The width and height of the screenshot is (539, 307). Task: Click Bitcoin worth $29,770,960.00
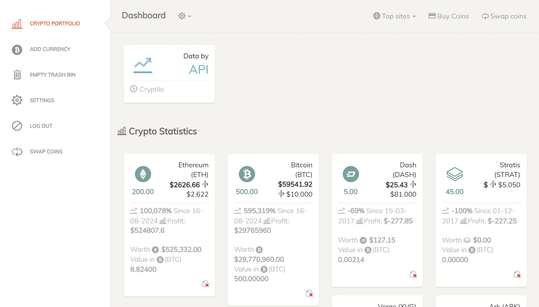259,260
